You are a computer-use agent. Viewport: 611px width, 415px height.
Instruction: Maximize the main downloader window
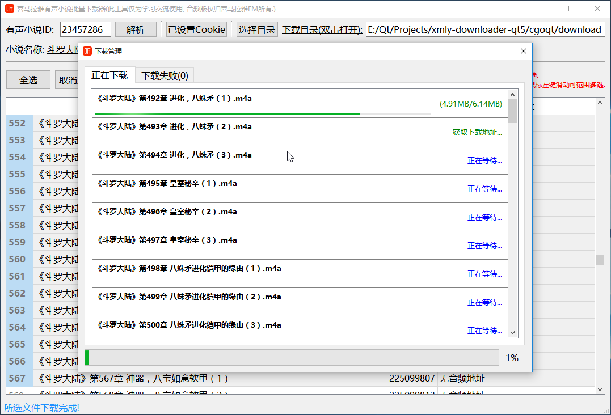pos(571,9)
